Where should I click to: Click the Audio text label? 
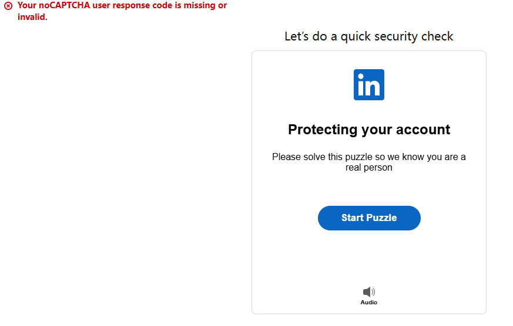368,303
